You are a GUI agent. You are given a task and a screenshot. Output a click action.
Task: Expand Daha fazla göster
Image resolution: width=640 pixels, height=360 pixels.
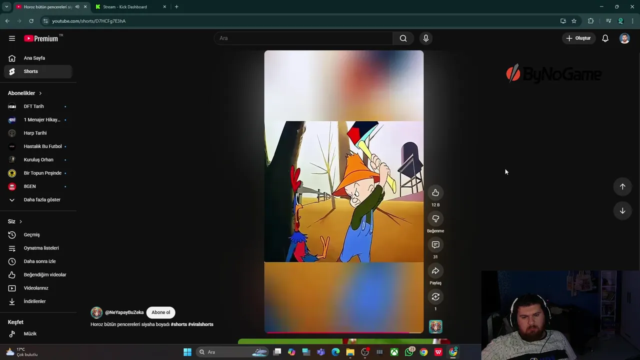pyautogui.click(x=38, y=199)
